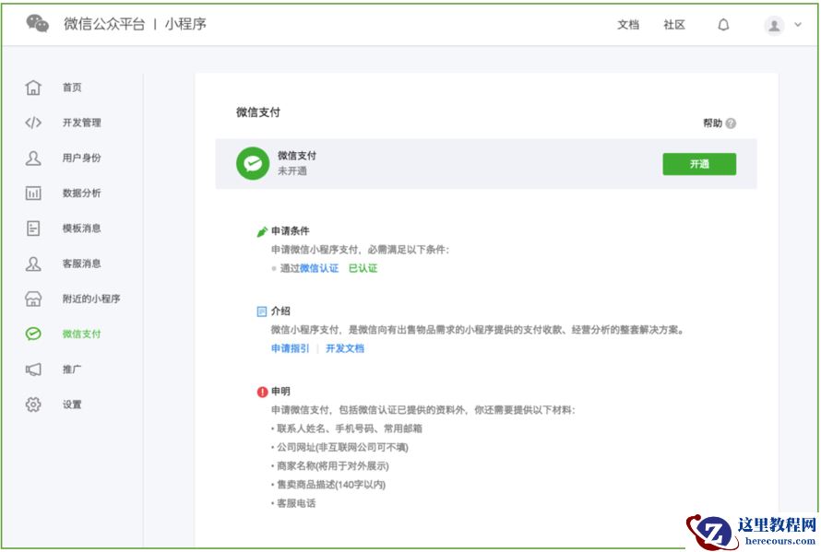
Task: Click the person icon for 用户身份
Action: (x=33, y=158)
